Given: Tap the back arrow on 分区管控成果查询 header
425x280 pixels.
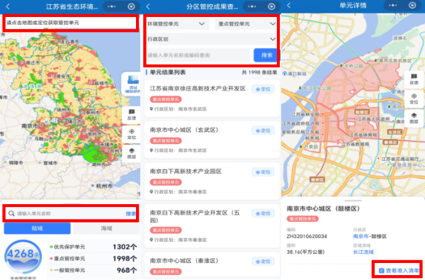Looking at the screenshot, I should pyautogui.click(x=148, y=6).
